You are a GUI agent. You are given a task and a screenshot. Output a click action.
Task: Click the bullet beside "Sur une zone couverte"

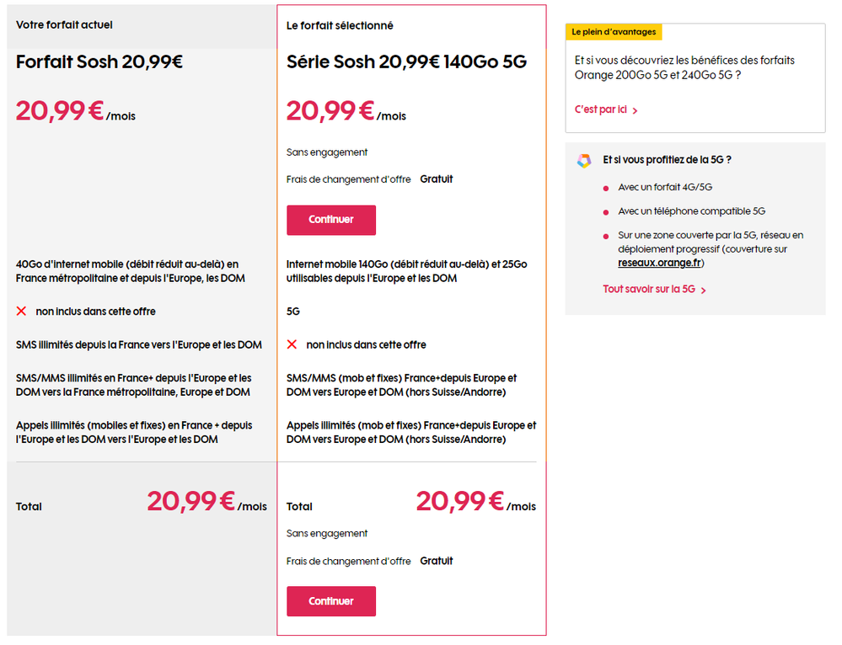(x=605, y=236)
